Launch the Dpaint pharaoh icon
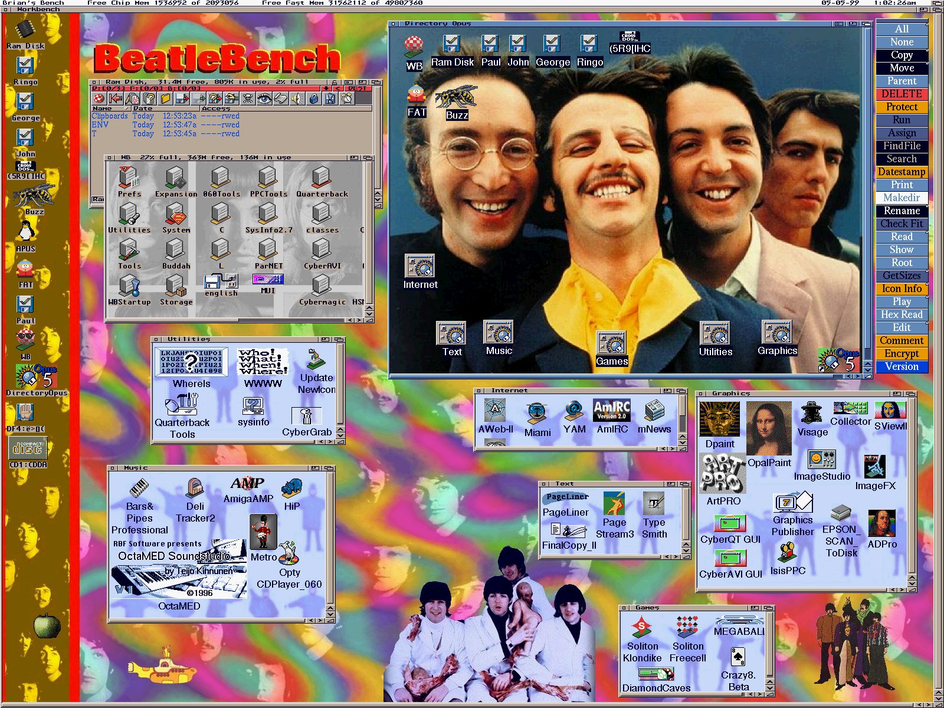Image resolution: width=944 pixels, height=708 pixels. coord(719,420)
